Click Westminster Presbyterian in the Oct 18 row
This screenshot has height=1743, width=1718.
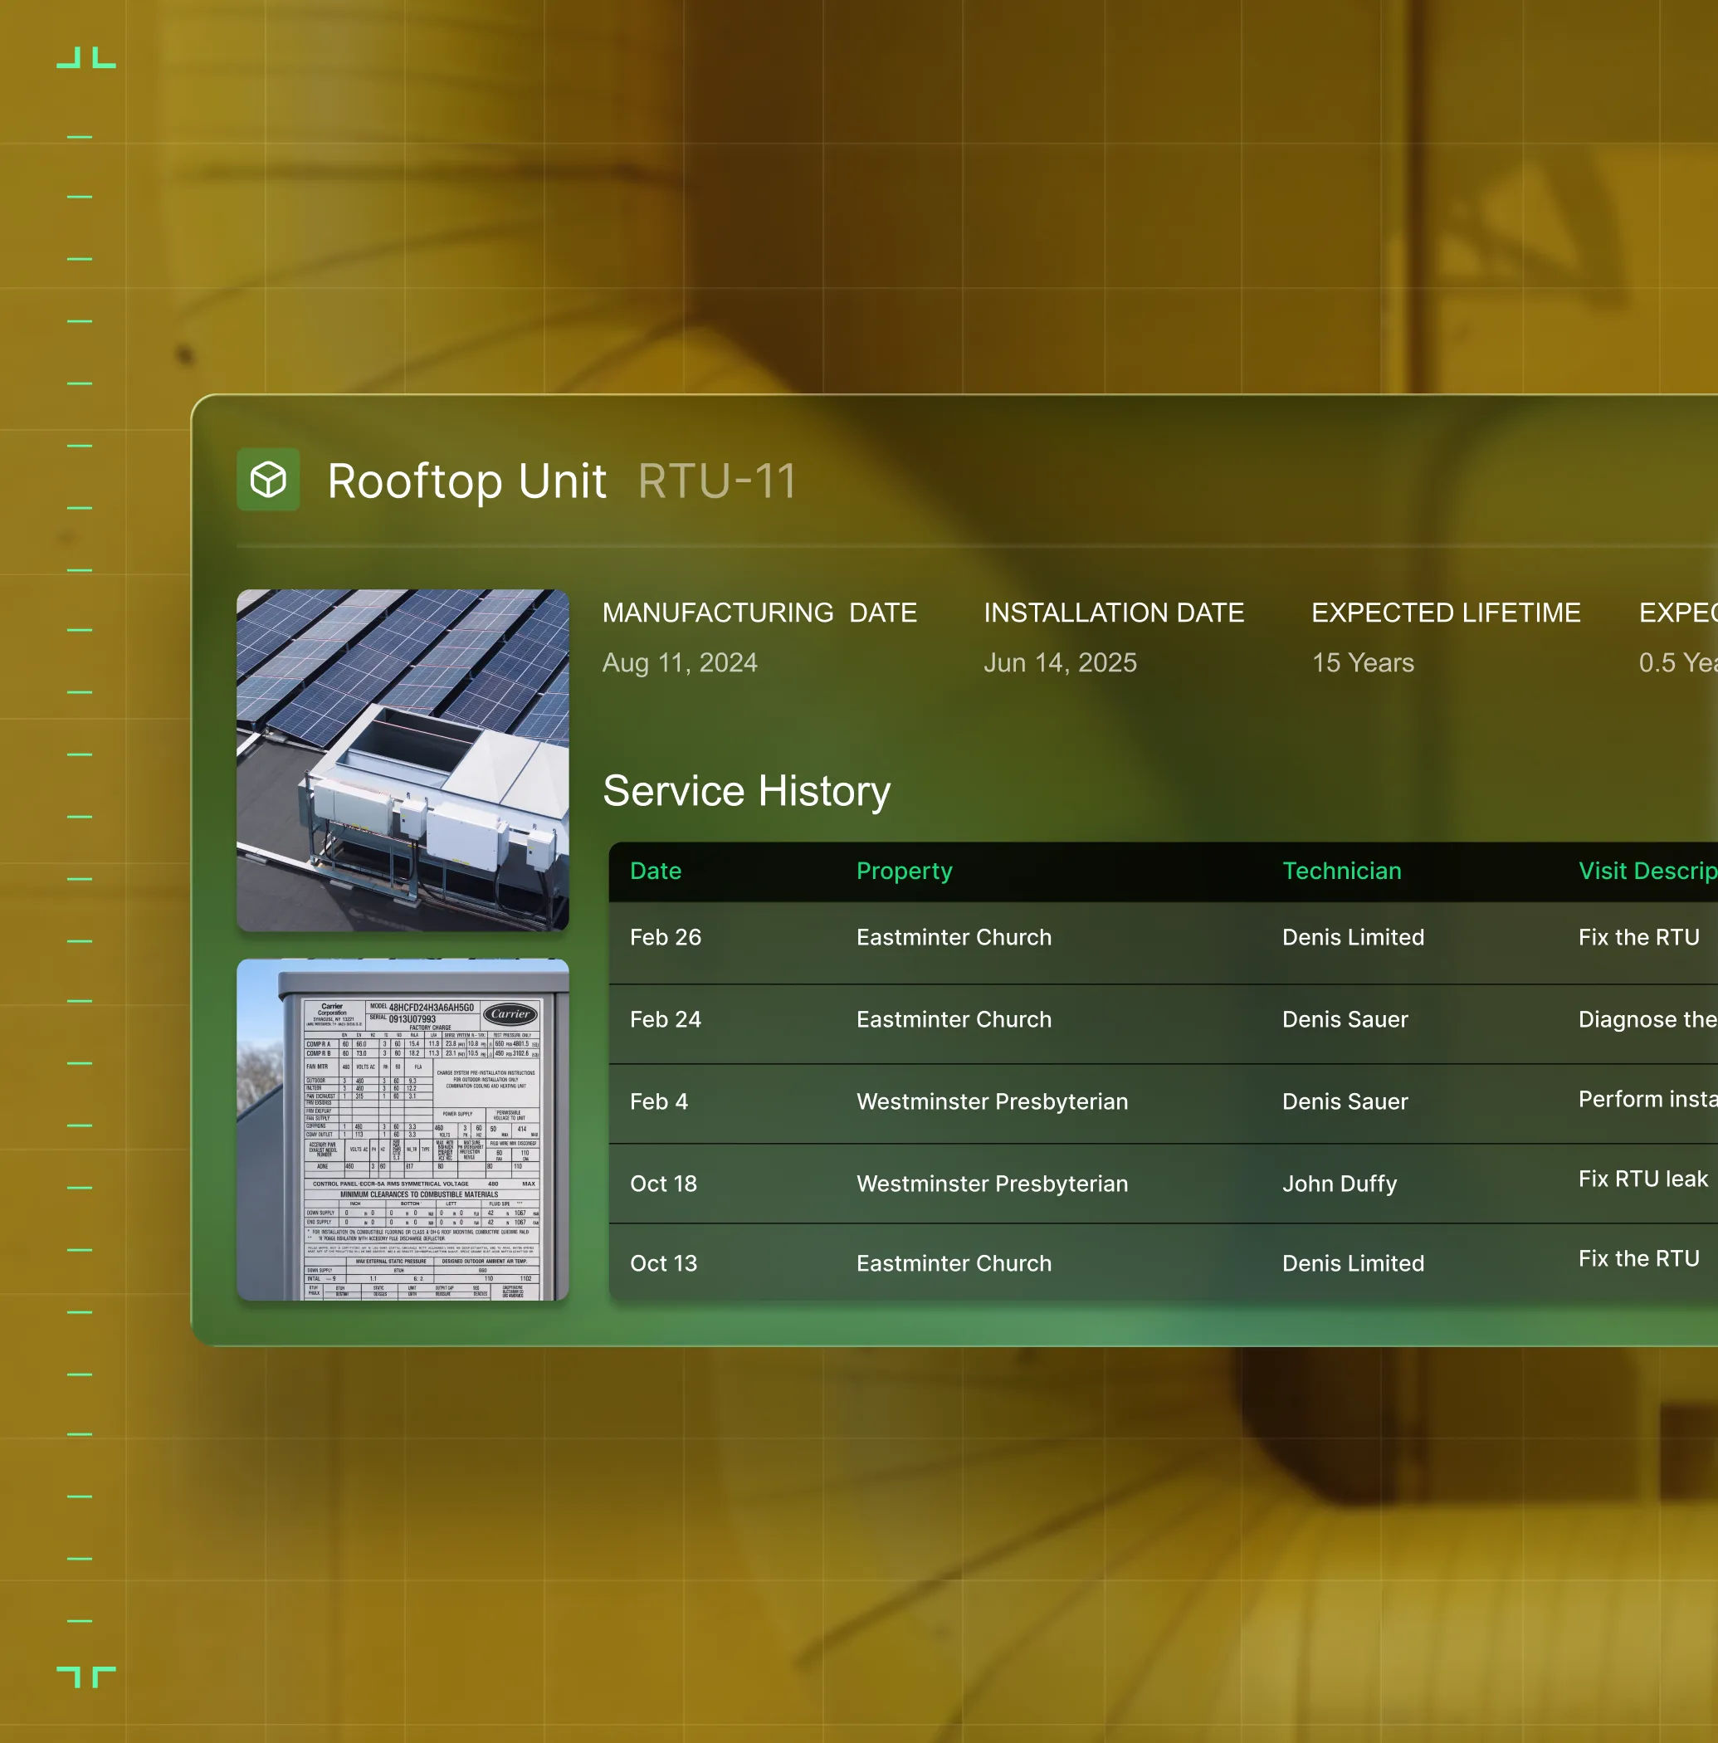pyautogui.click(x=992, y=1184)
